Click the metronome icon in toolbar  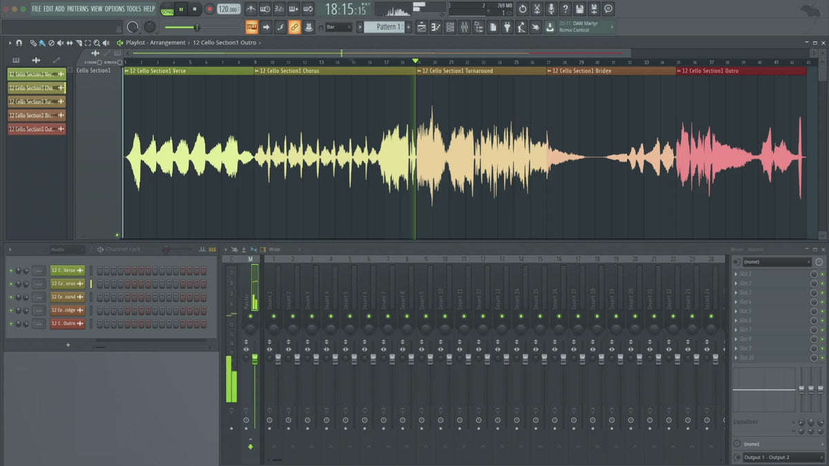click(x=251, y=9)
